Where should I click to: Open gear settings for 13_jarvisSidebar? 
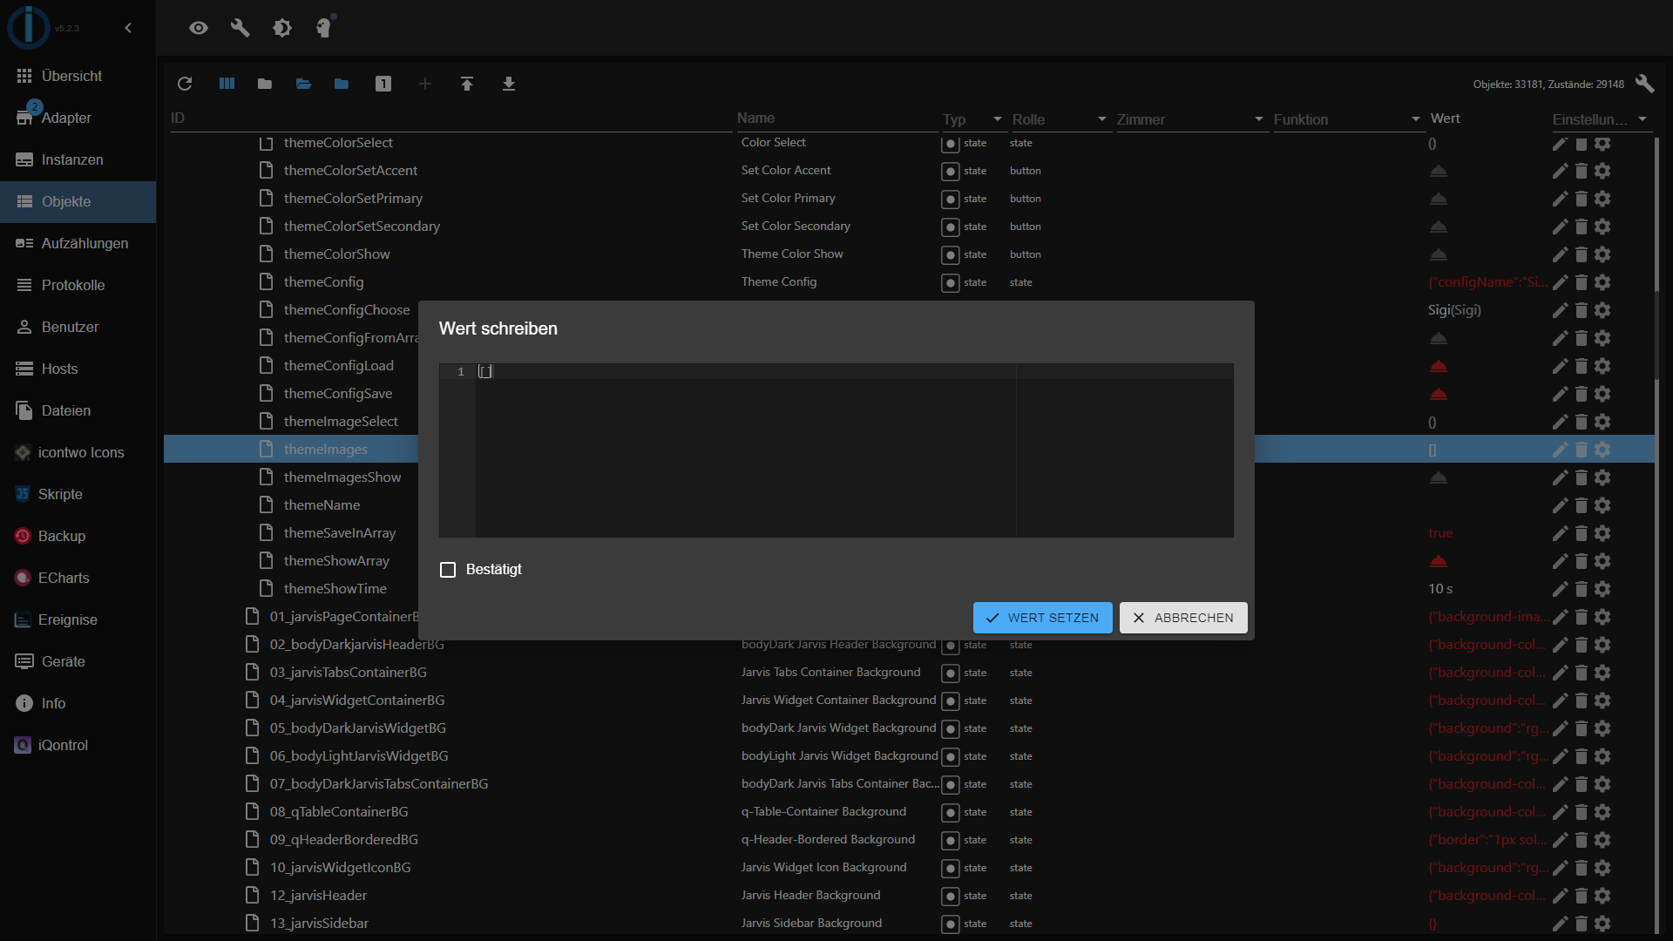click(1602, 924)
